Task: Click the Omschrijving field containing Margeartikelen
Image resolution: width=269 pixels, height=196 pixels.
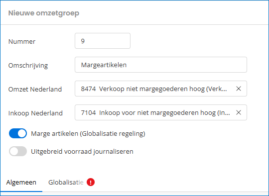Action: (x=161, y=65)
